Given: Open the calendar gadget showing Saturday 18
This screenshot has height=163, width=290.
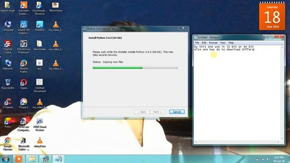Looking at the screenshot, I should (x=272, y=16).
